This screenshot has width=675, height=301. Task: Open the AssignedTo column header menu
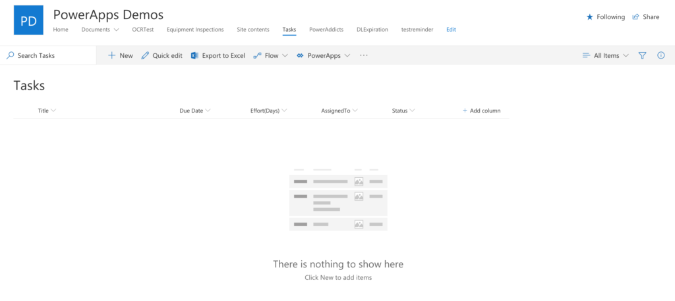pyautogui.click(x=339, y=111)
